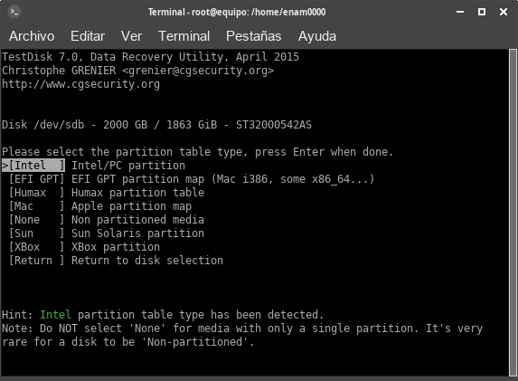Click the vertical scrollbar of the terminal
This screenshot has width=518, height=381.
tap(513, 212)
